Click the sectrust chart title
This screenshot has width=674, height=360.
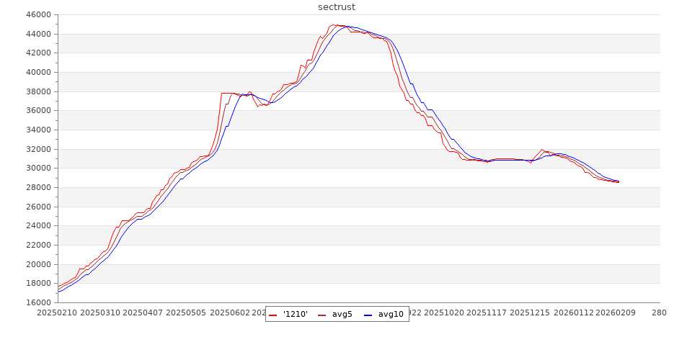(x=337, y=7)
